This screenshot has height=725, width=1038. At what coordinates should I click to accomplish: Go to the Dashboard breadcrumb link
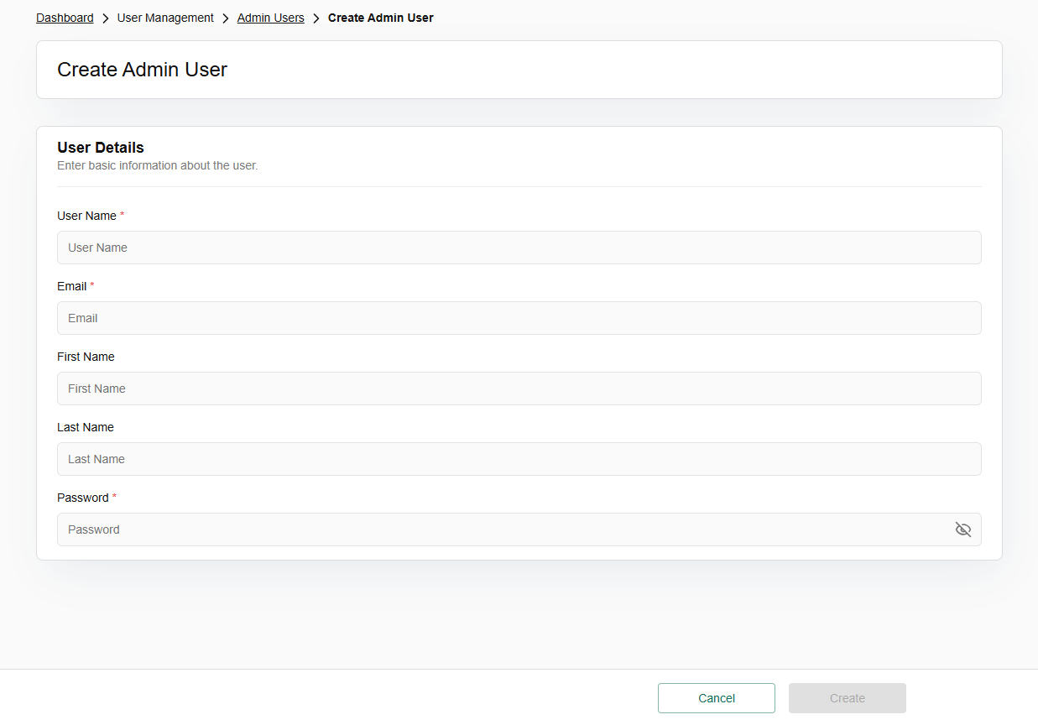[65, 18]
